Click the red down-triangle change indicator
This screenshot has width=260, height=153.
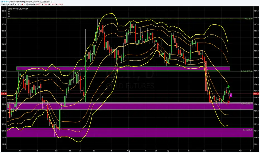point(23,4)
